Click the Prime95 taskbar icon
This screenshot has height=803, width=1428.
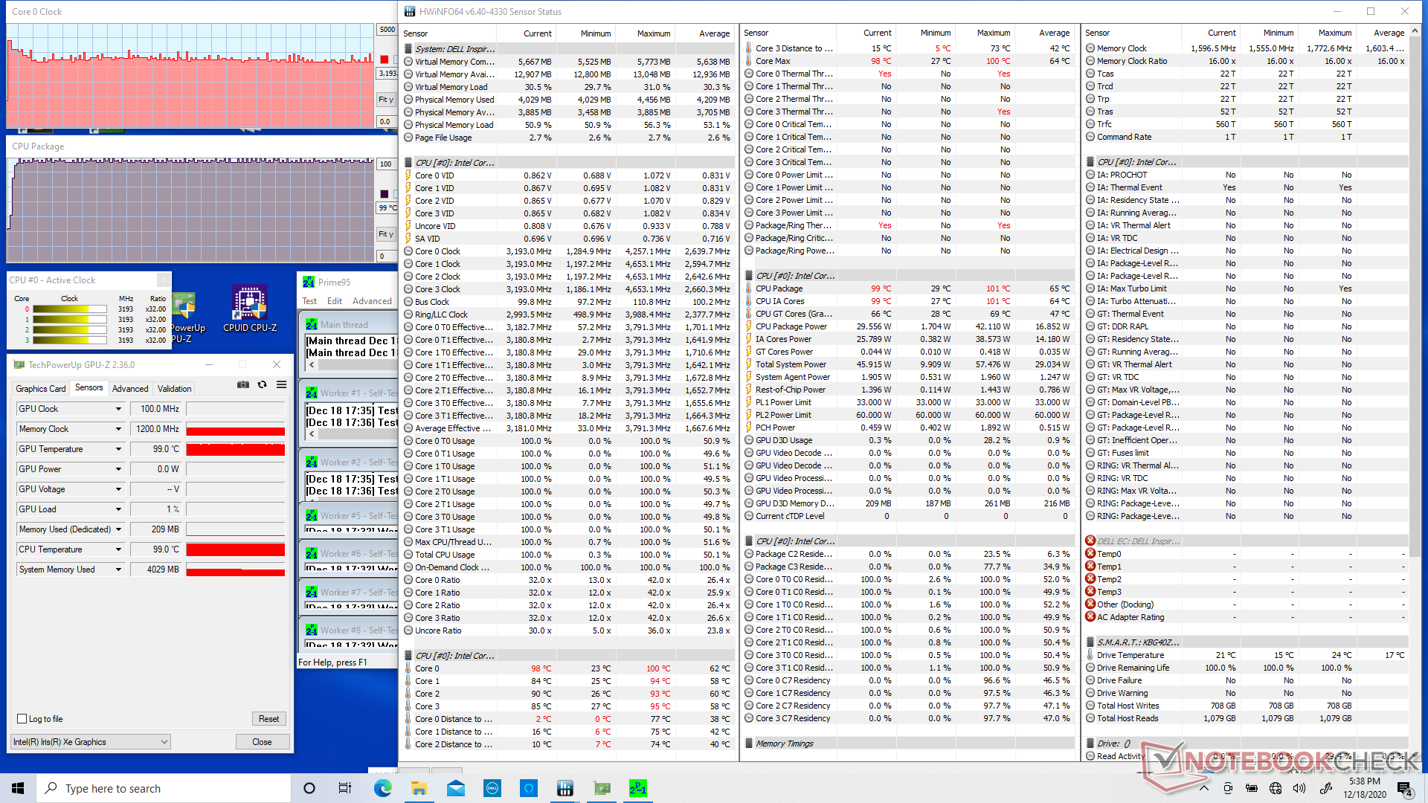(x=637, y=788)
